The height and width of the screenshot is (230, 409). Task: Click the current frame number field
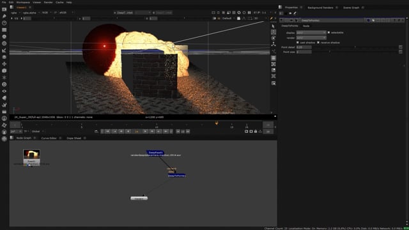coord(137,132)
